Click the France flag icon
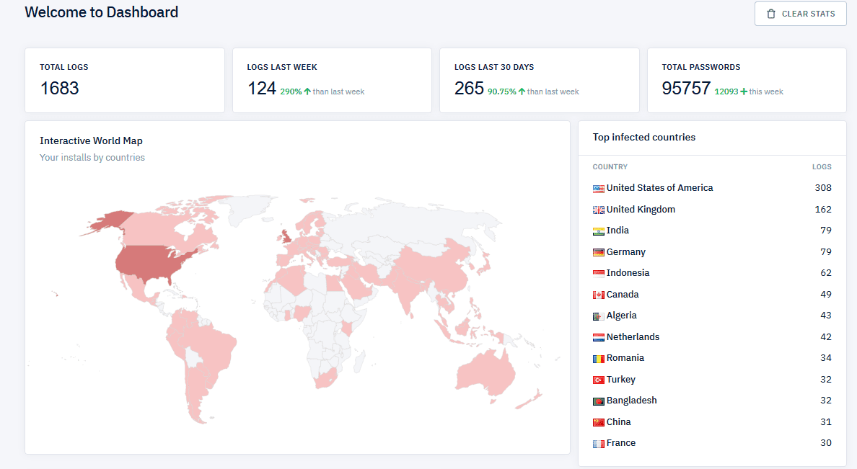This screenshot has height=469, width=857. tap(598, 444)
